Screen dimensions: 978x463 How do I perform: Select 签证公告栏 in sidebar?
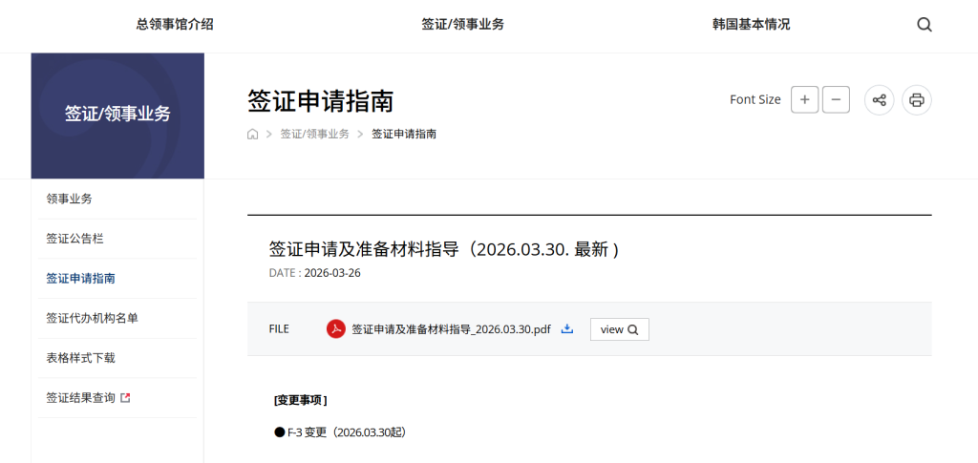pyautogui.click(x=75, y=239)
